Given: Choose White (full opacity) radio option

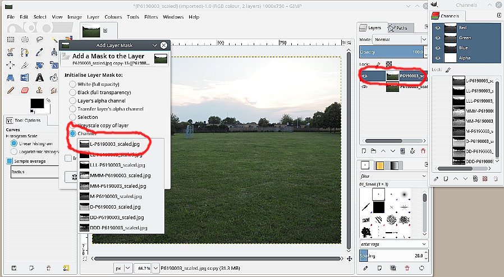Looking at the screenshot, I should pyautogui.click(x=72, y=84).
